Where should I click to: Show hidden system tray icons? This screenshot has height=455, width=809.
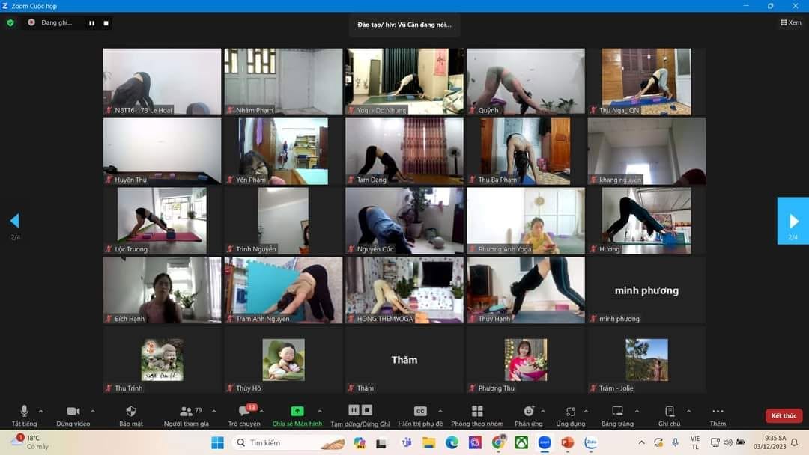[x=641, y=442]
